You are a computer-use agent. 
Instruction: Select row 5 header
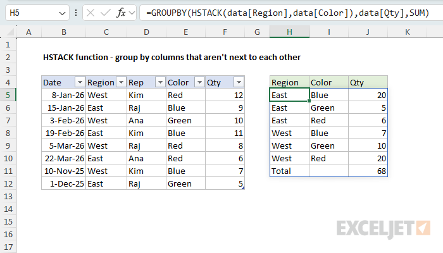tap(8, 95)
